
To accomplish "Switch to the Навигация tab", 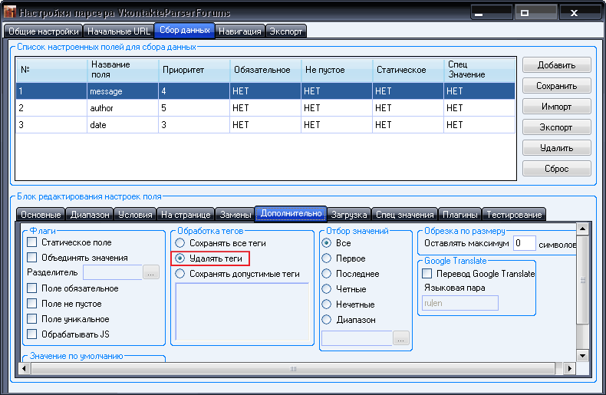I will click(240, 31).
